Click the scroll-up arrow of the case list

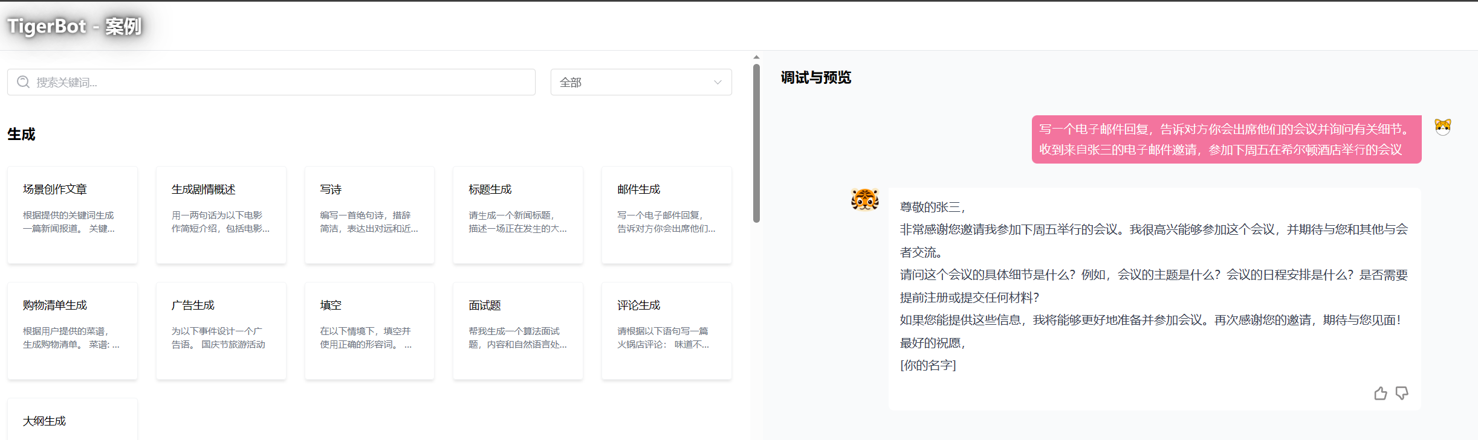[x=756, y=57]
